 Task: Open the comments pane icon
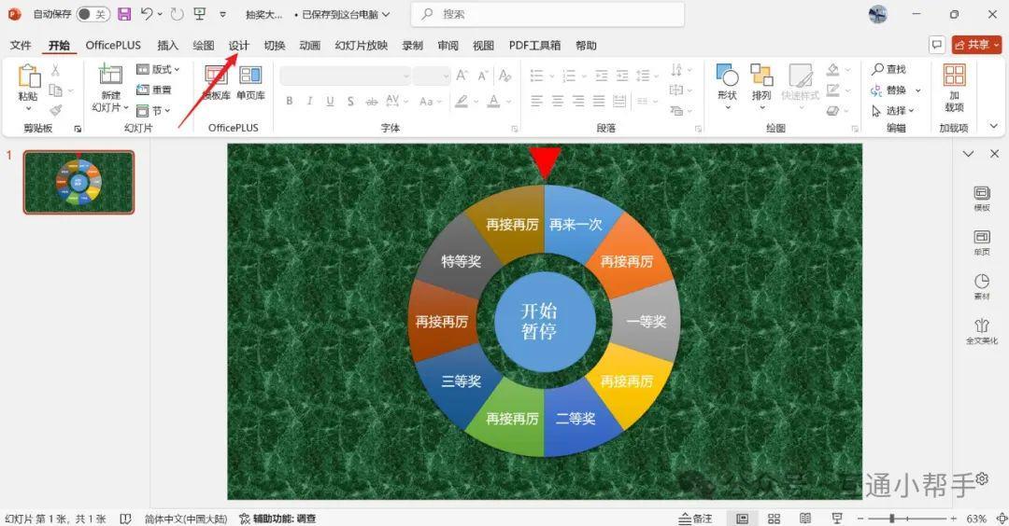click(x=937, y=45)
